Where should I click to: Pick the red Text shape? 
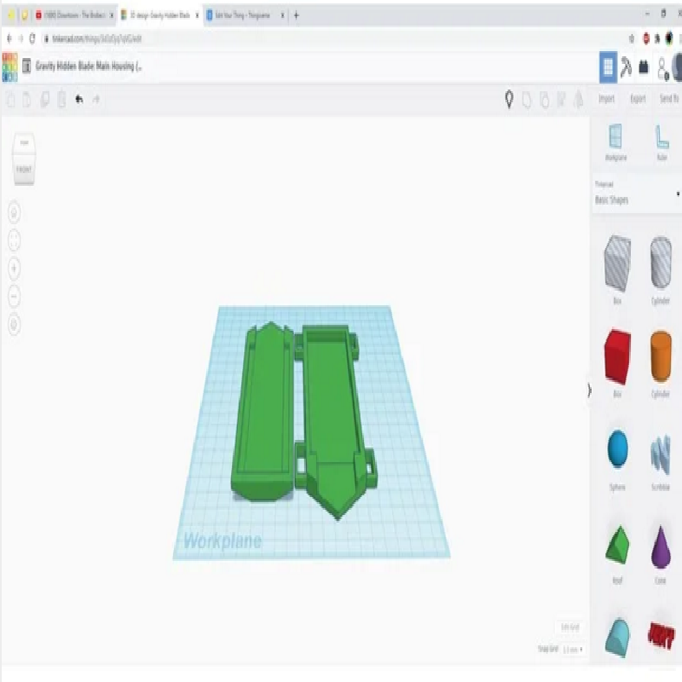[x=662, y=635]
